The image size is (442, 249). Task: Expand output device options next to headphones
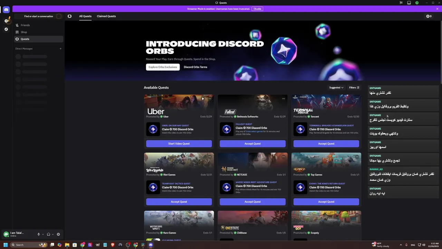53,234
